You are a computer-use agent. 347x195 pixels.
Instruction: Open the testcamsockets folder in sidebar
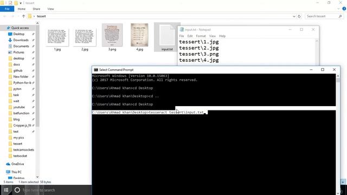pyautogui.click(x=23, y=149)
